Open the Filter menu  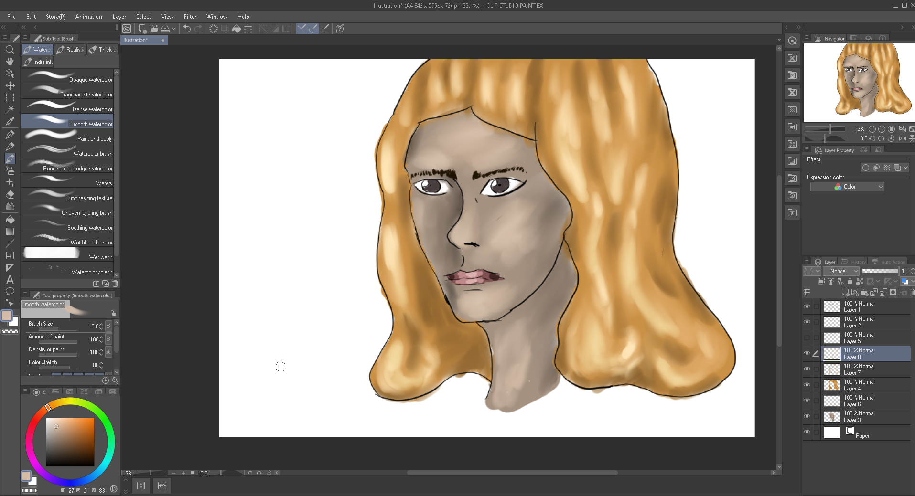point(190,17)
